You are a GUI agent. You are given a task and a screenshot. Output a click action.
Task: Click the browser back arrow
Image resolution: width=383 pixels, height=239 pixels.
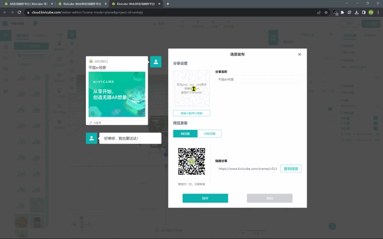(5, 12)
